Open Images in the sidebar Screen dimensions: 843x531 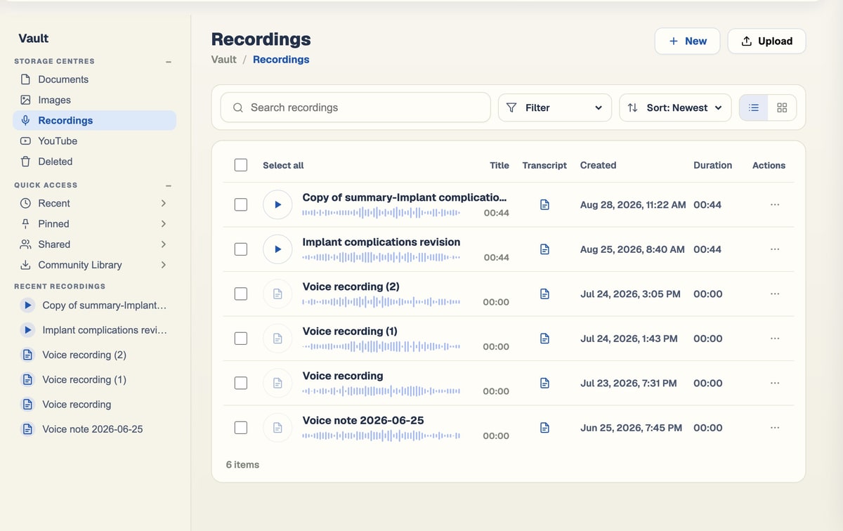[x=94, y=100]
